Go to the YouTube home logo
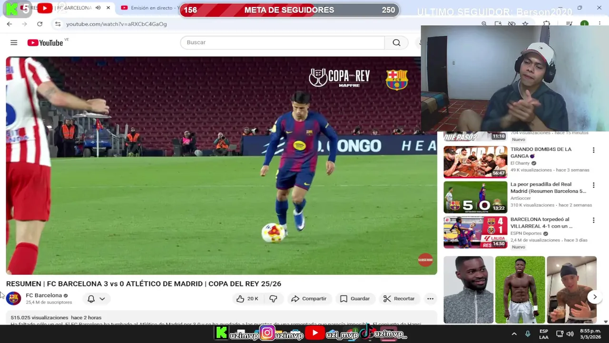 point(45,43)
